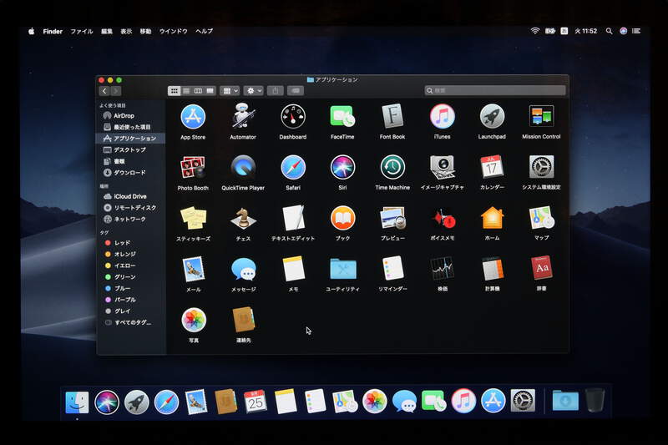
Task: Select the 連絡先 app in the Finder window
Action: (x=244, y=320)
